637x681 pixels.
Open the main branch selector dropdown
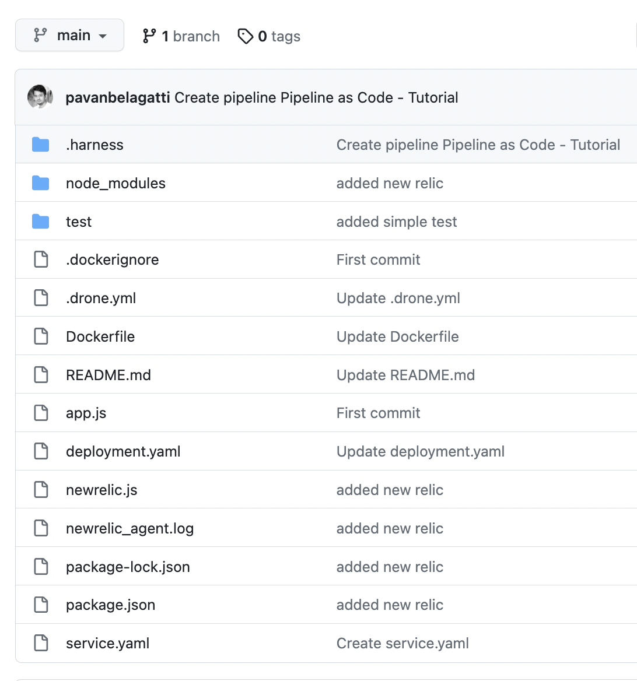pos(69,35)
